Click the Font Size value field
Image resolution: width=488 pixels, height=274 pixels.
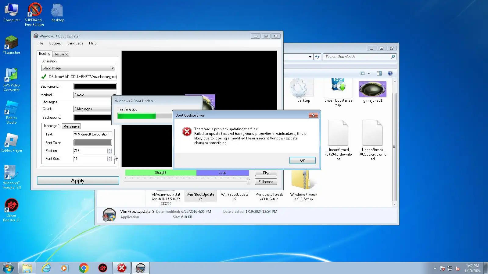click(x=90, y=159)
